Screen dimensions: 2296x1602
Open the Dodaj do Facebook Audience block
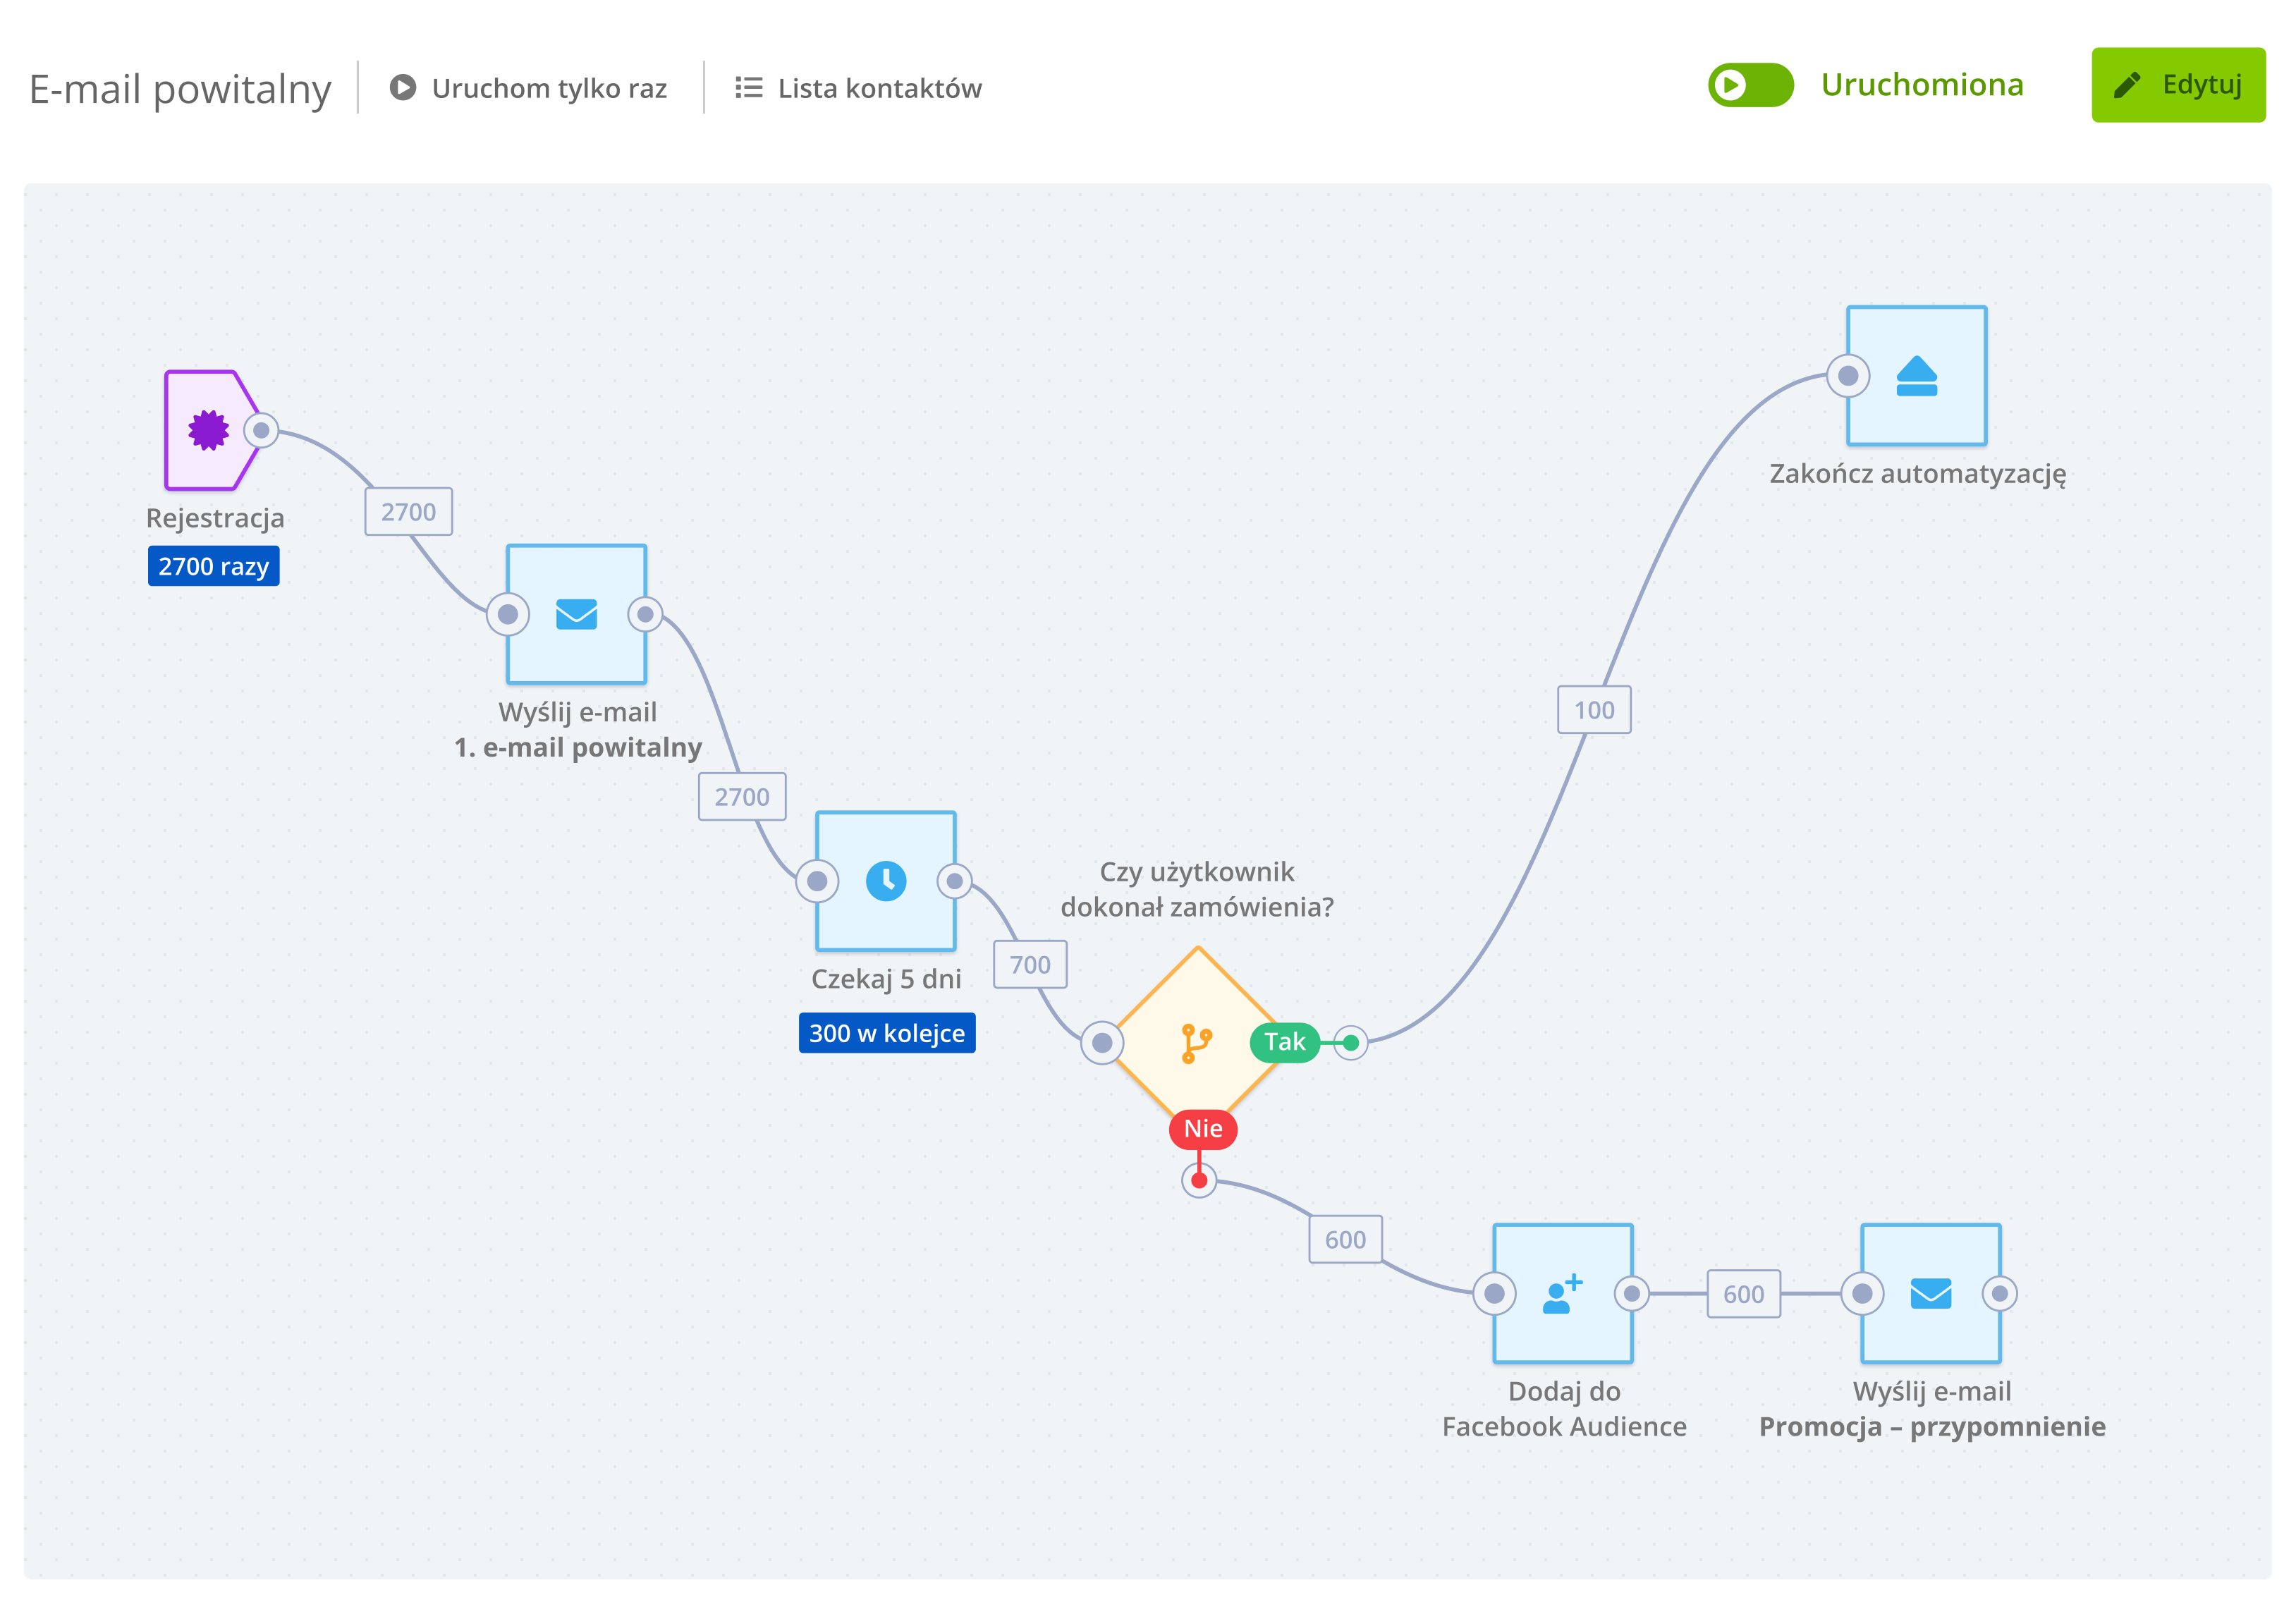[x=1563, y=1294]
